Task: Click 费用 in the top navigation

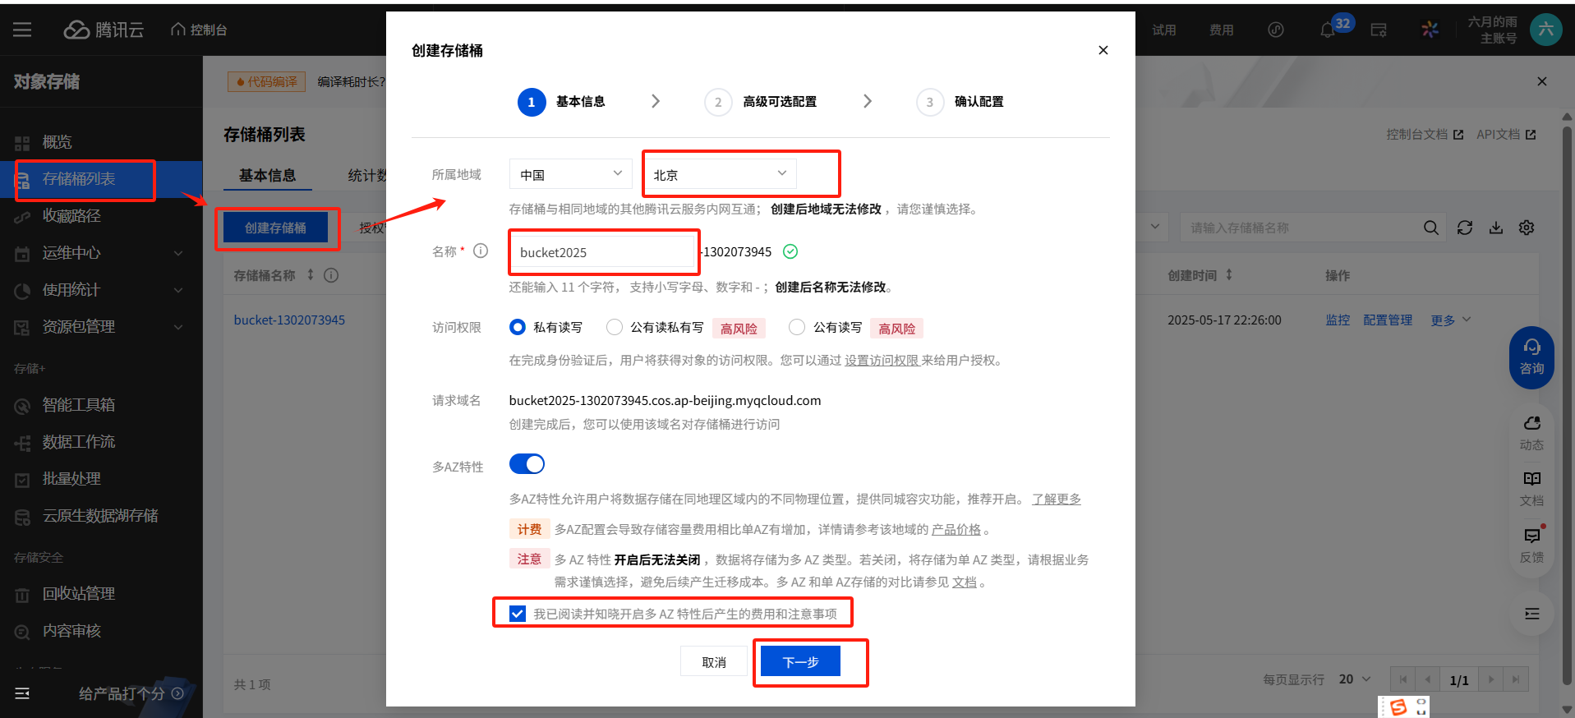Action: (1221, 30)
